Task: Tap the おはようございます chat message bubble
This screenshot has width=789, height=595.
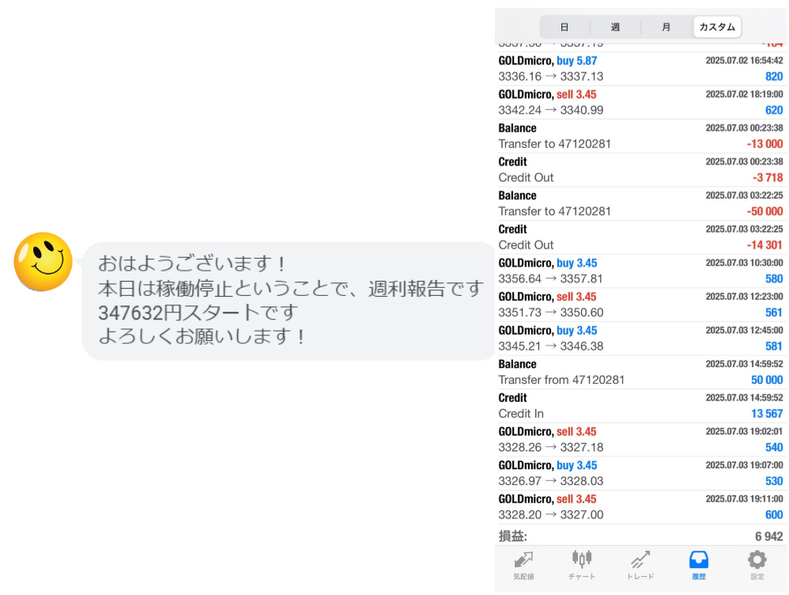Action: coord(289,300)
